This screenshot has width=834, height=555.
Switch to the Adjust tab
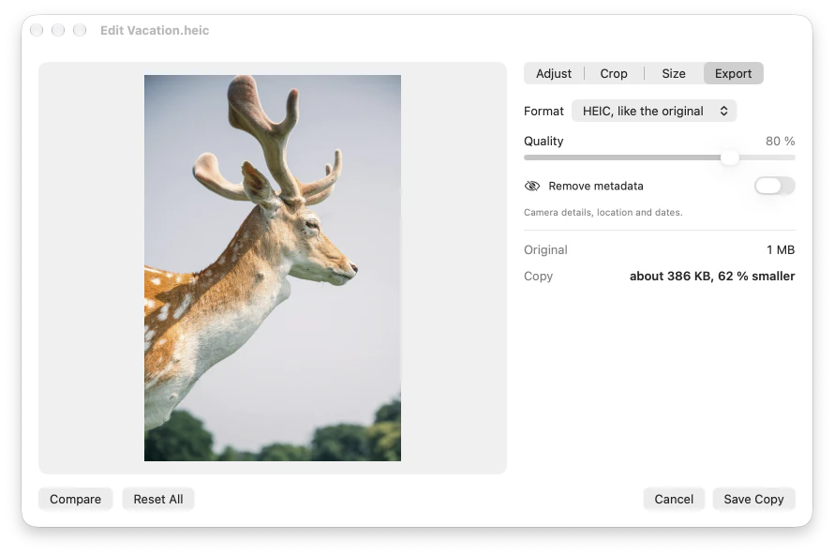[x=553, y=73]
